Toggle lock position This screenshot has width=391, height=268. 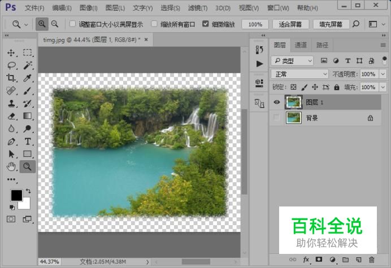tap(315, 87)
